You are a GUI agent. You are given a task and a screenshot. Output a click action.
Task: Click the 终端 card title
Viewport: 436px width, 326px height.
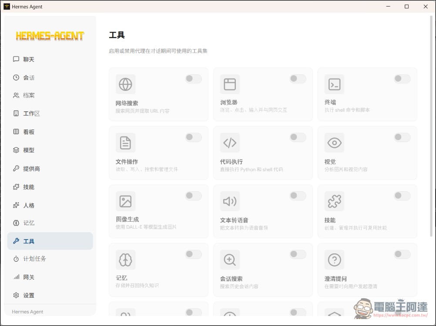pos(330,102)
